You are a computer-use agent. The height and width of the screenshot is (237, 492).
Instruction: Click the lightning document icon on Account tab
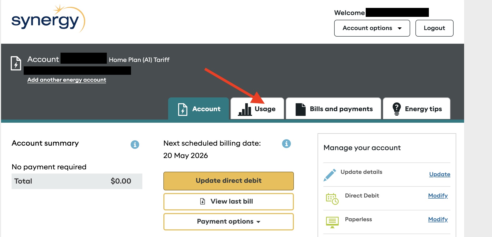183,109
